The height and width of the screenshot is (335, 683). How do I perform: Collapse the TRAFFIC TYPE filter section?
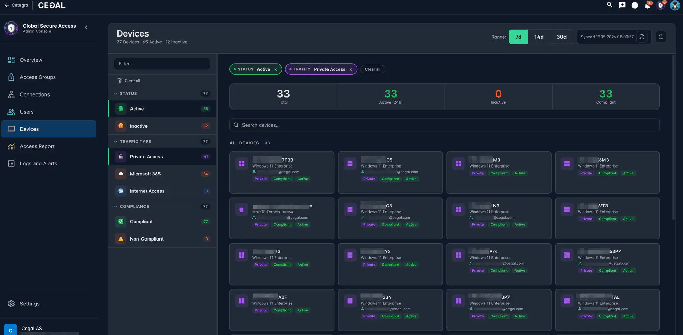click(162, 141)
